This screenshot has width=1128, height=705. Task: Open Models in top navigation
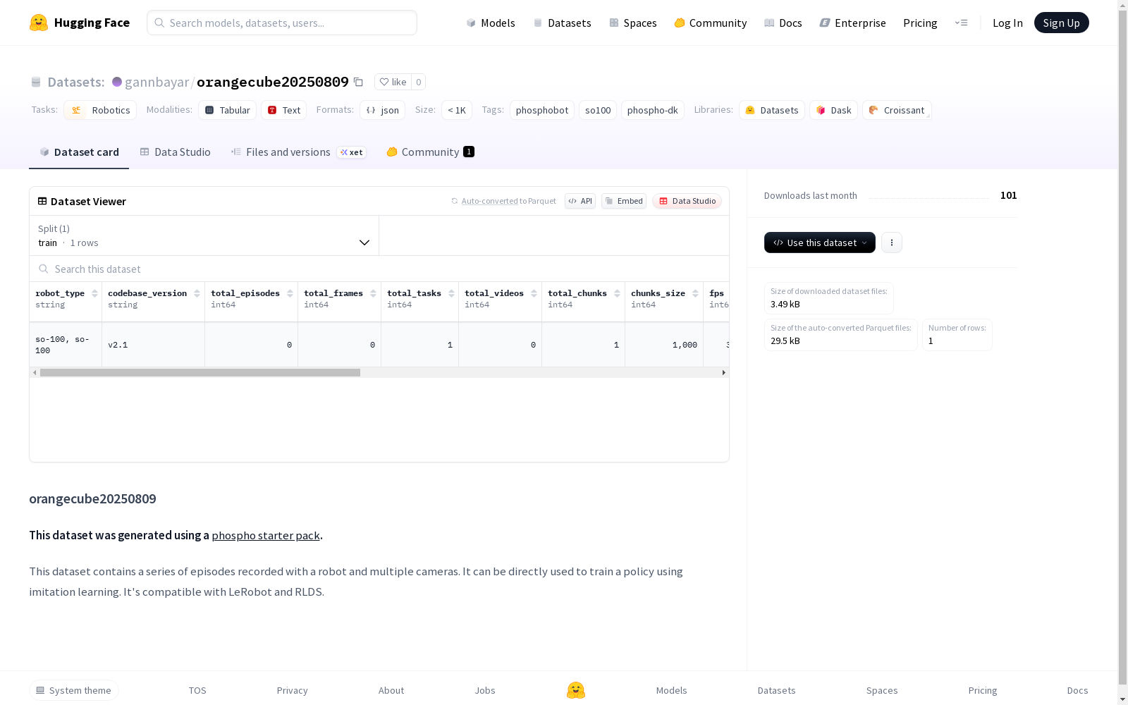(491, 23)
